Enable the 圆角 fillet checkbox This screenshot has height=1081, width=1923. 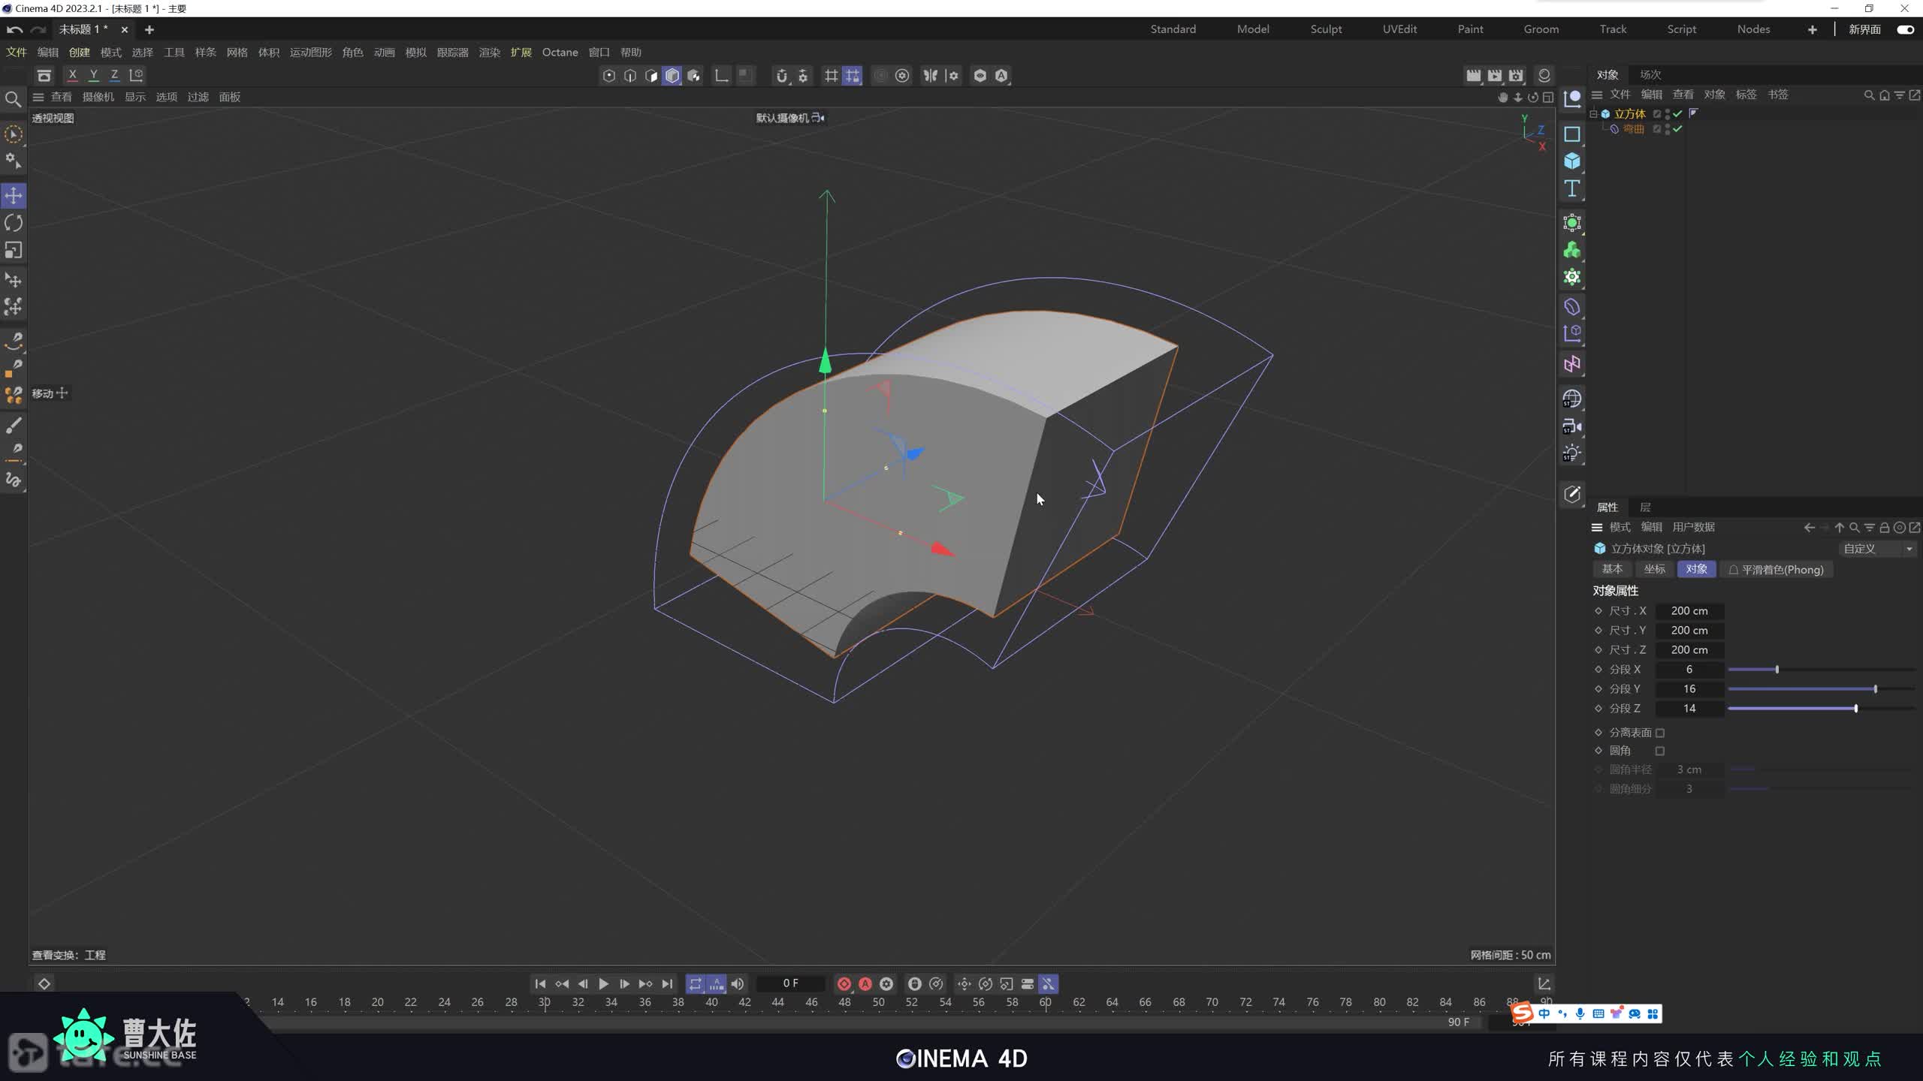pos(1660,751)
